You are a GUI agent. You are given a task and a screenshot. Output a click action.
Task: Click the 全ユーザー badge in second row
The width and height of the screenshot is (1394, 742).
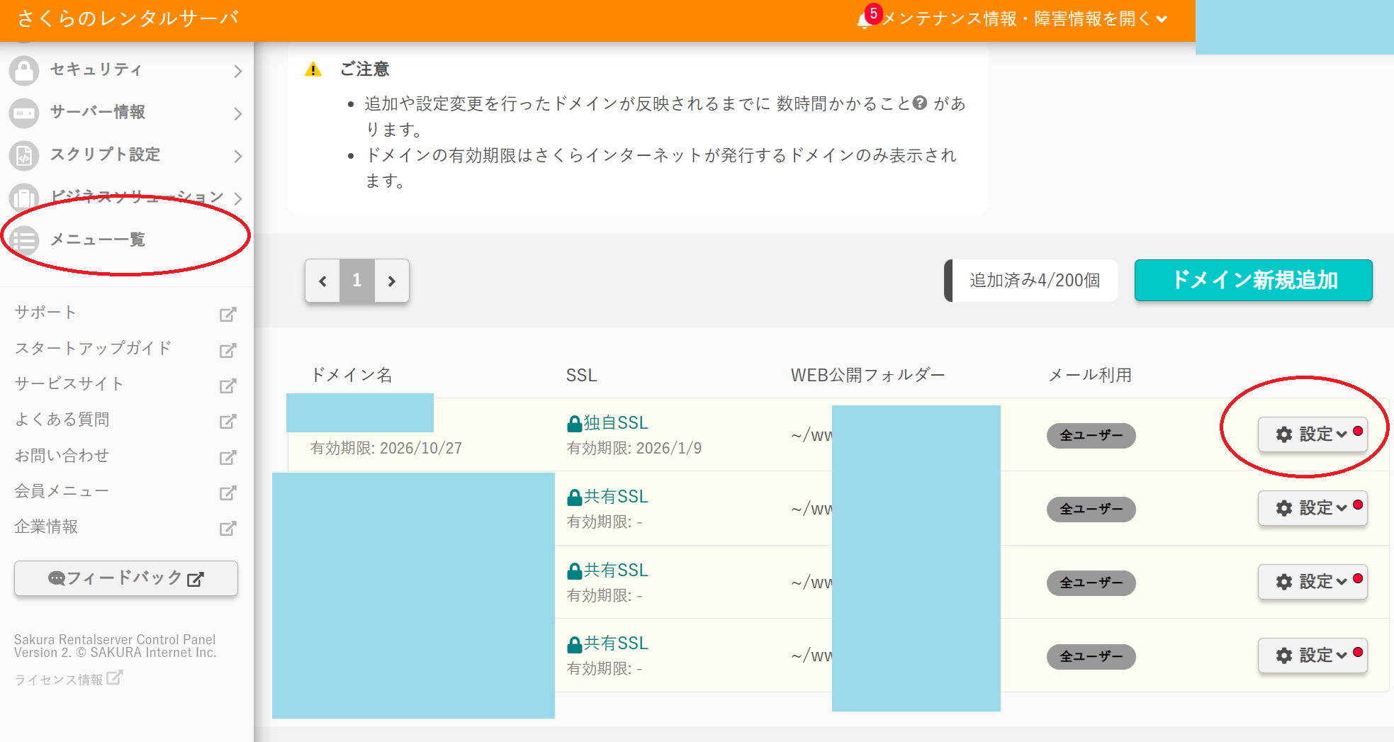tap(1091, 509)
